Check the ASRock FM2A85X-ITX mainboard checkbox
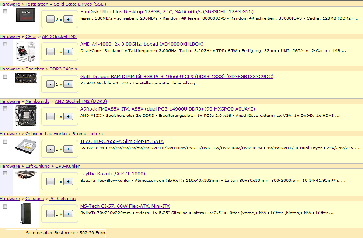The image size is (363, 238). click(5, 109)
